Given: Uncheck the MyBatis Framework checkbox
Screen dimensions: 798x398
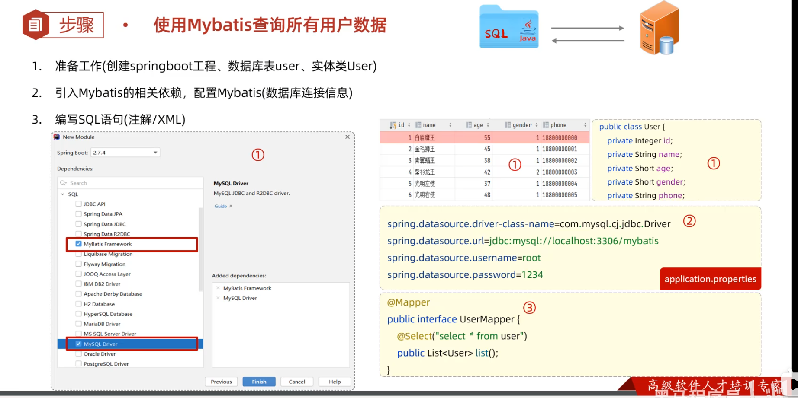Looking at the screenshot, I should click(78, 244).
